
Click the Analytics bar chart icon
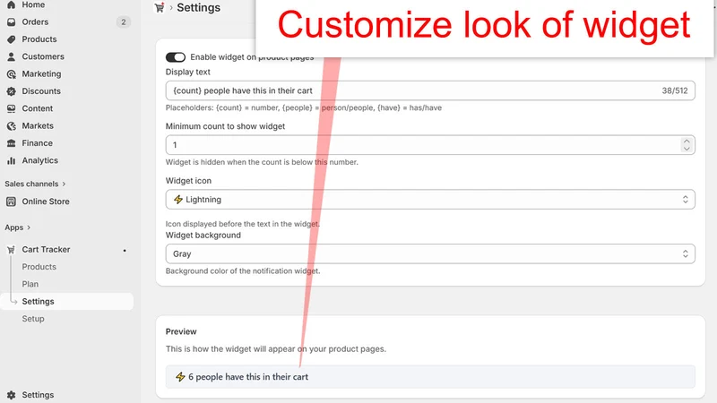pos(12,160)
